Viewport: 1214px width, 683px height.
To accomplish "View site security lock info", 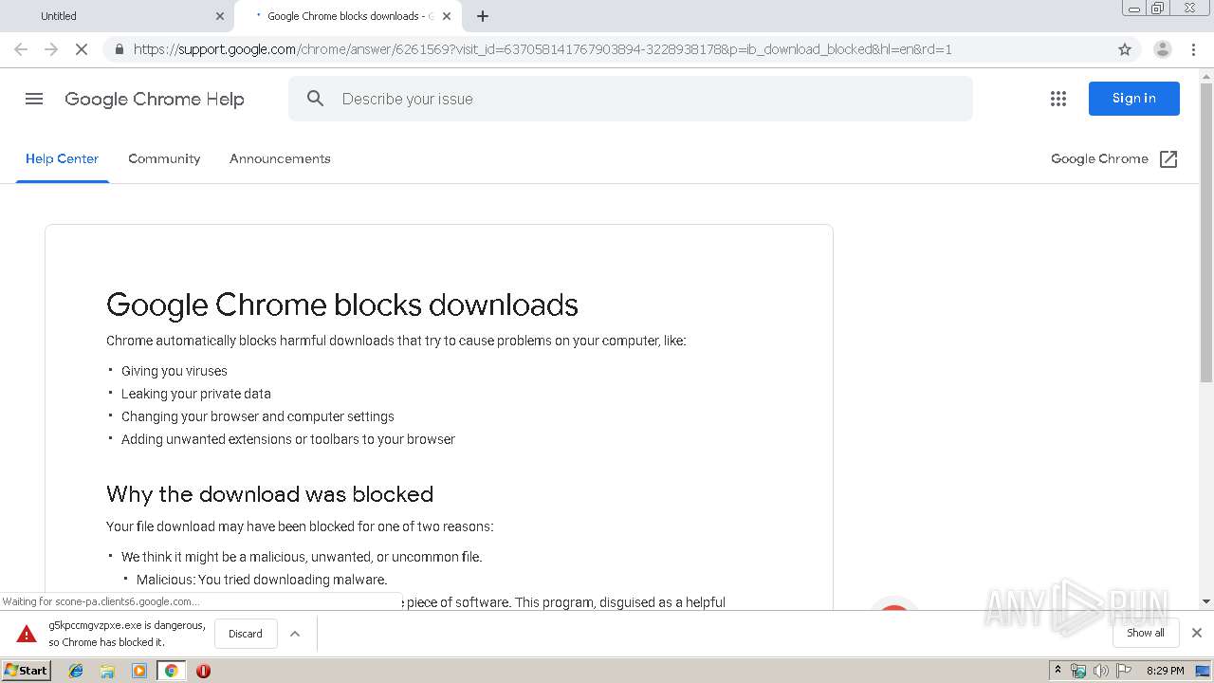I will click(120, 49).
